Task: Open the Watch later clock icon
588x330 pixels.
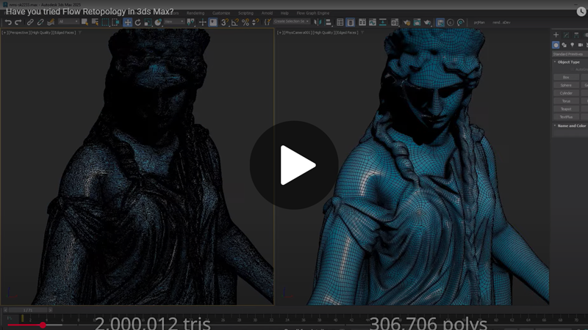Action: [x=581, y=12]
